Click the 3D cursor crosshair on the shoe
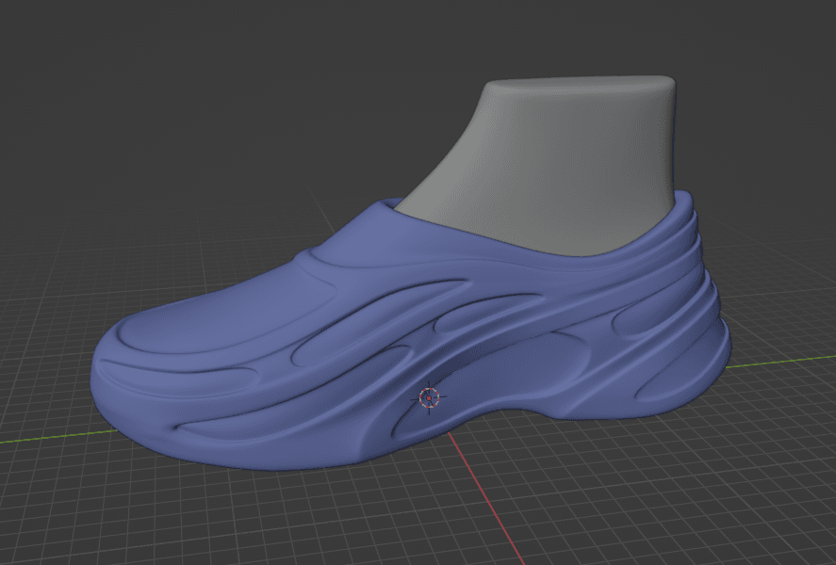The height and width of the screenshot is (565, 836). [429, 397]
